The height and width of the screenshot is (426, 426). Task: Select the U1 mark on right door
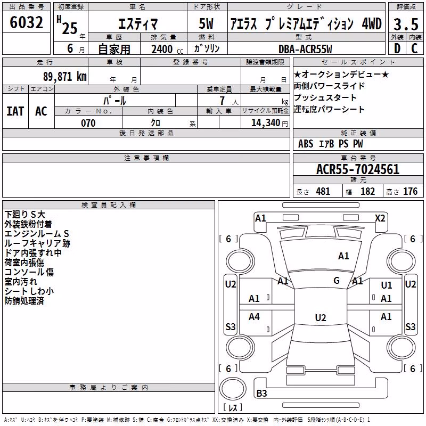point(386,285)
